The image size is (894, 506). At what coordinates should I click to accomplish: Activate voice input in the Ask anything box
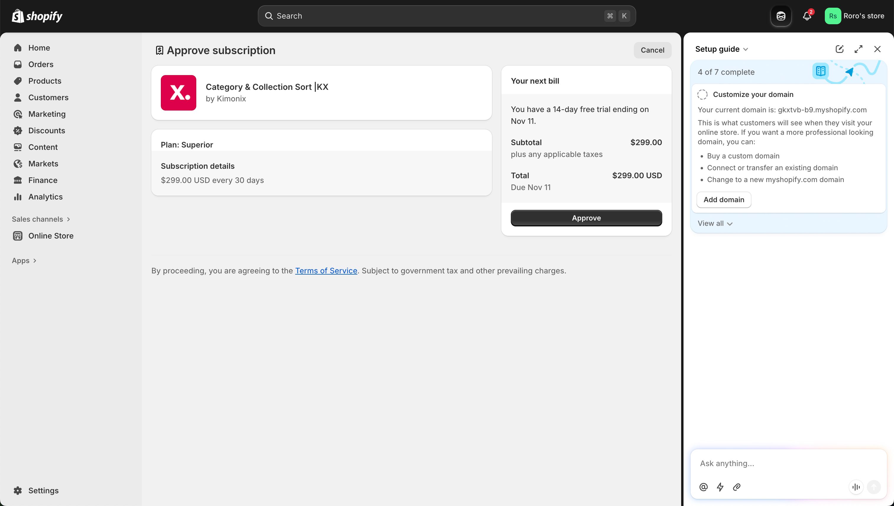click(x=856, y=487)
